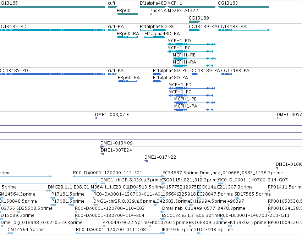Open the Ef1alpha48D-PC protein label
The height and width of the screenshot is (235, 302).
click(170, 71)
